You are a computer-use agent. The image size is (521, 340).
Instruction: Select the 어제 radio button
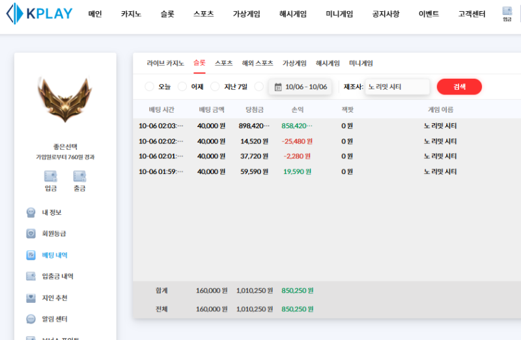tap(182, 87)
